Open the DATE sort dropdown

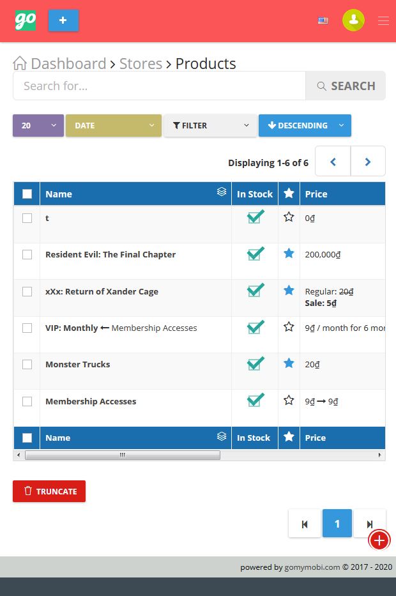[114, 125]
